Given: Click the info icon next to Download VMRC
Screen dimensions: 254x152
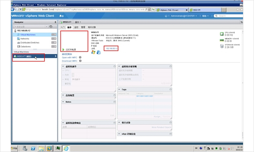Looking at the screenshot, I should coord(80,61).
